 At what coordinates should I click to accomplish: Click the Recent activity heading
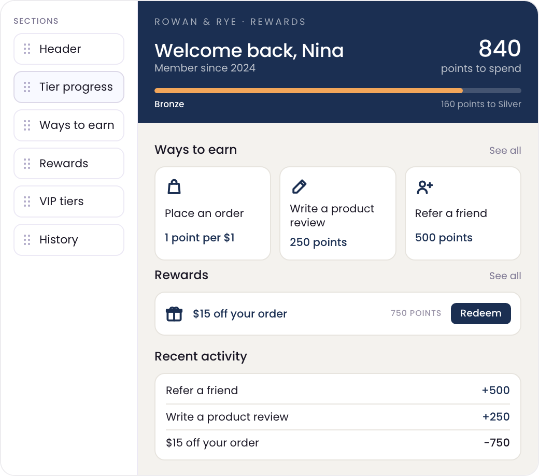[201, 356]
